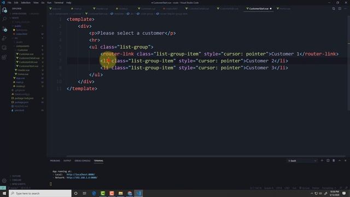This screenshot has height=197, width=350.
Task: Click 'Customer 3' text in the code
Action: pos(260,68)
